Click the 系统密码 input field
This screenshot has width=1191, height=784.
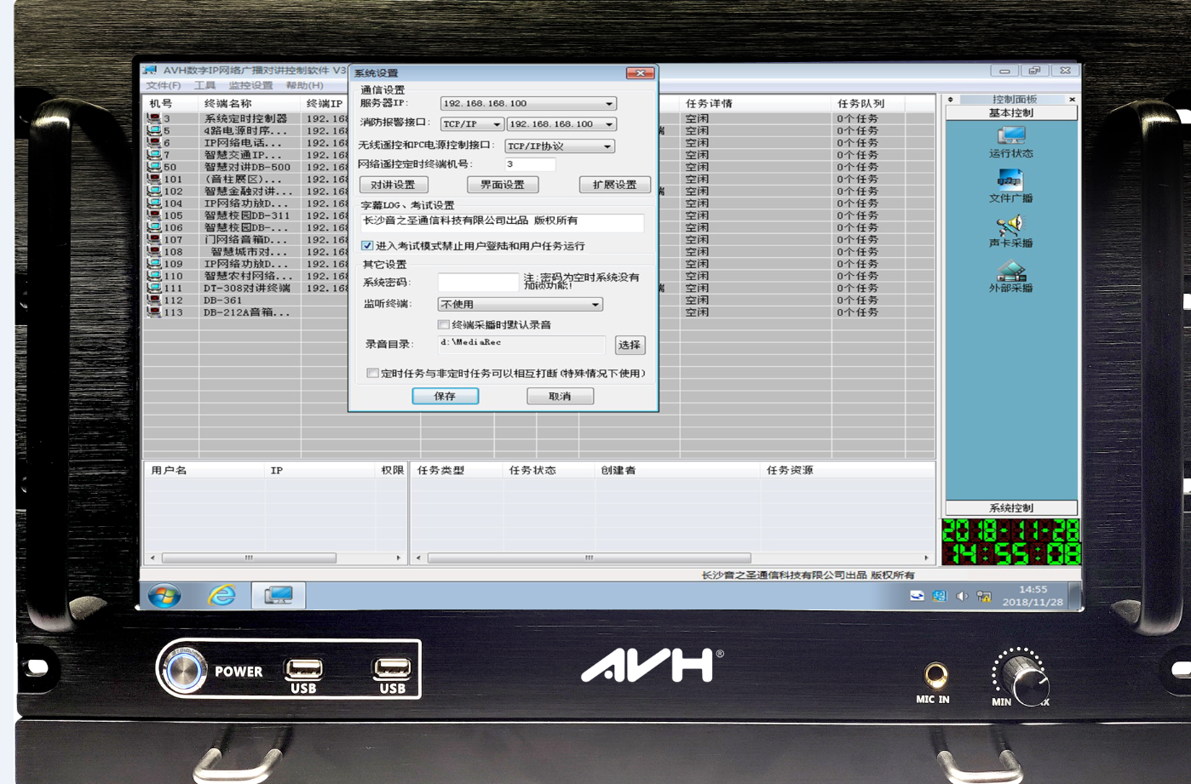tap(478, 282)
